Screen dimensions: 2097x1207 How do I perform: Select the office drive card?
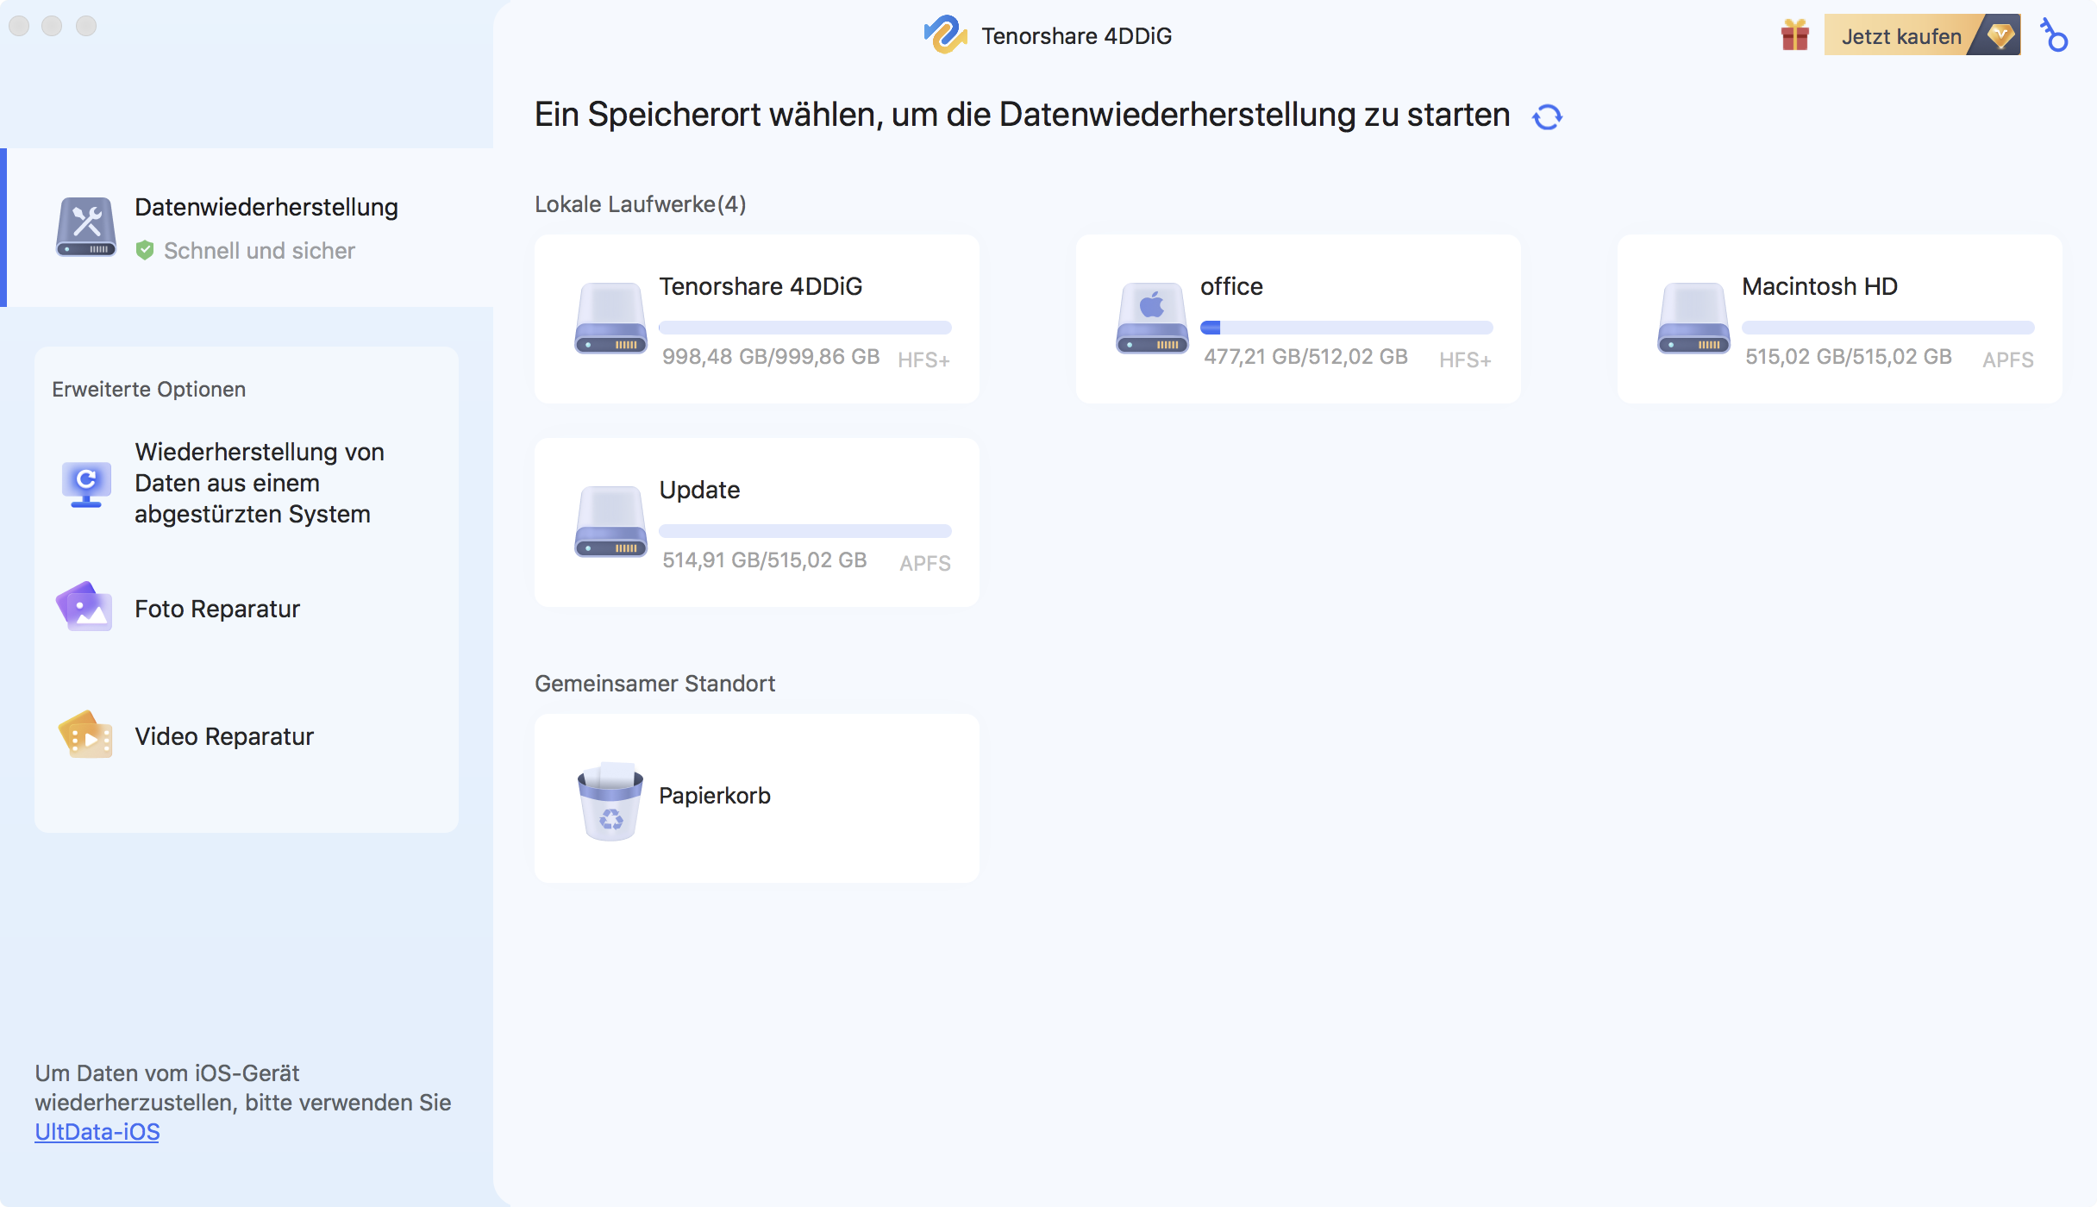coord(1299,319)
